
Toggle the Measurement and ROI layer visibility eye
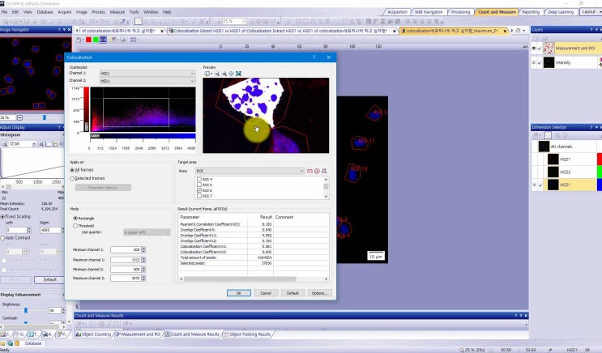coord(534,49)
